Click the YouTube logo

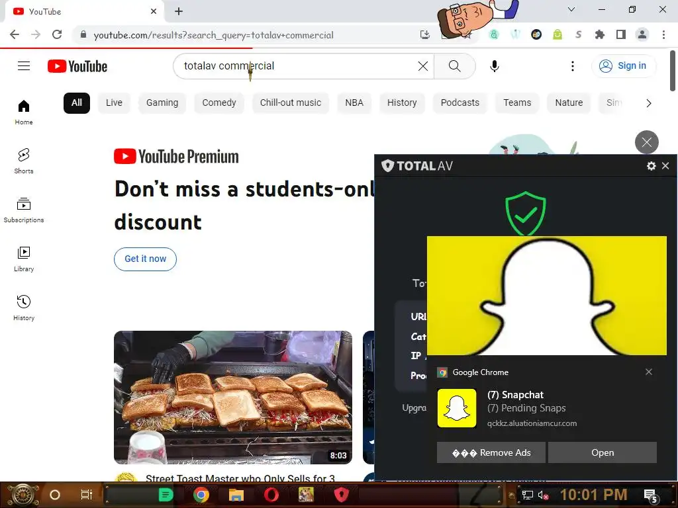77,66
